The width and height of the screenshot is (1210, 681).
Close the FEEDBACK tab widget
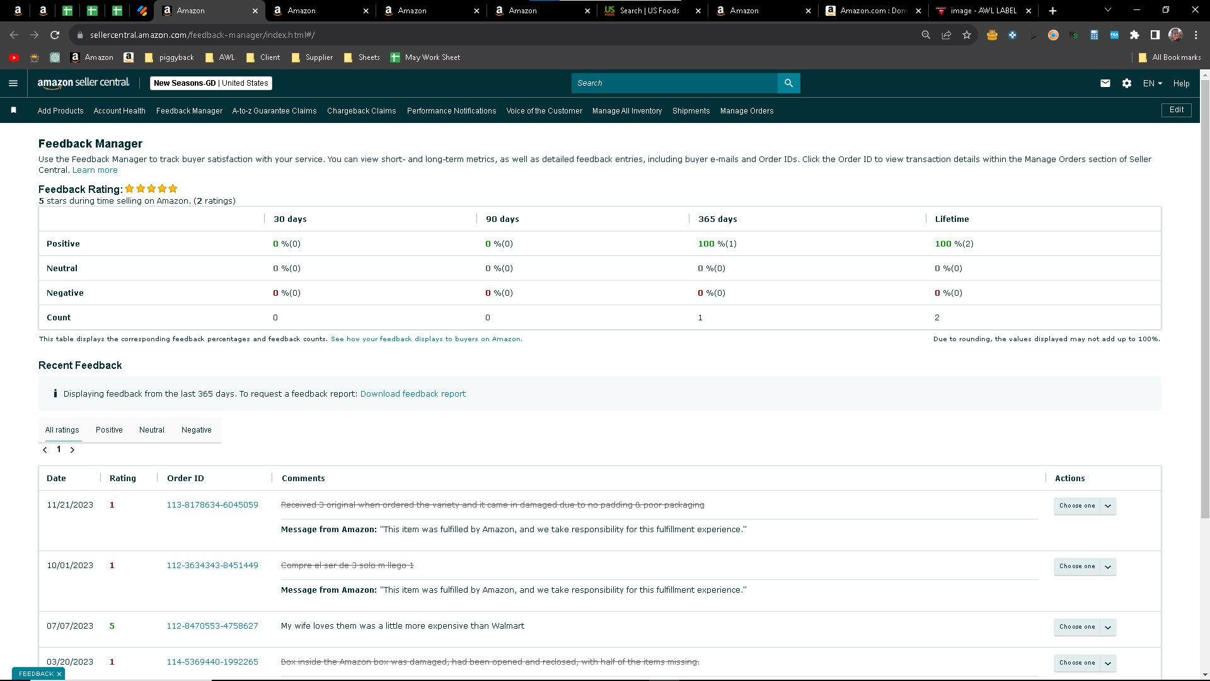point(59,674)
